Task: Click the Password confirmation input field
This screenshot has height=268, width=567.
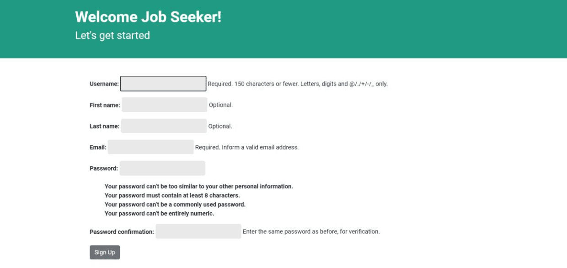Action: pos(198,231)
